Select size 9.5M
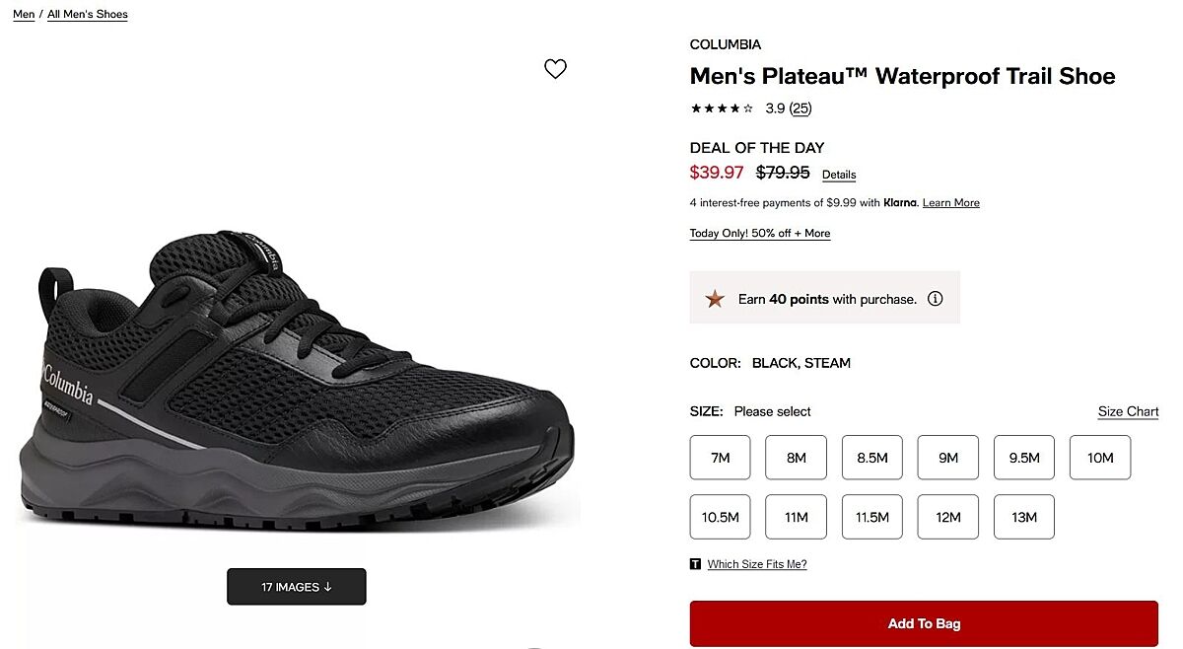The image size is (1183, 649). coord(1024,458)
